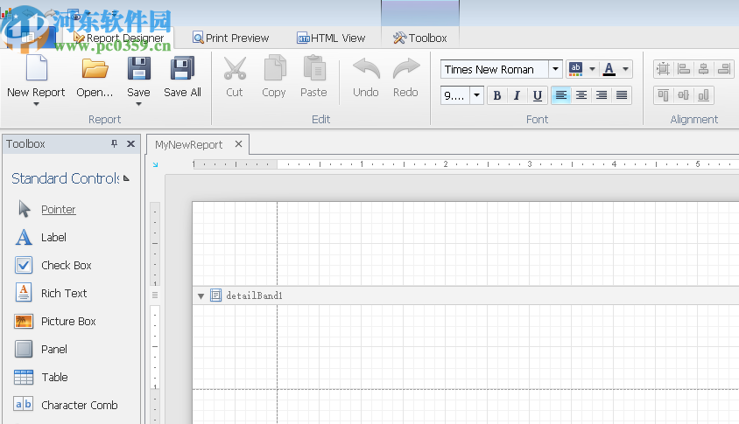Click the Paste clipboard icon
The image size is (739, 424).
click(x=313, y=68)
